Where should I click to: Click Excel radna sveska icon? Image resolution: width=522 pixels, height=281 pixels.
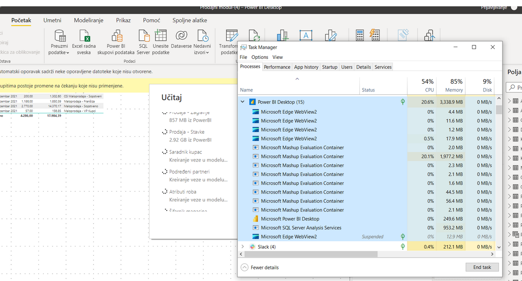(x=84, y=35)
